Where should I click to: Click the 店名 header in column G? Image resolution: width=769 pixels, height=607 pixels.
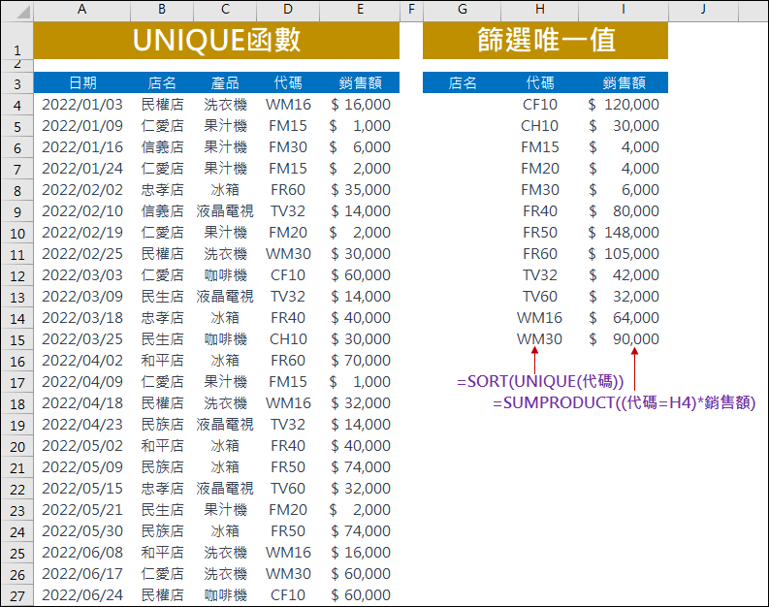coord(462,82)
